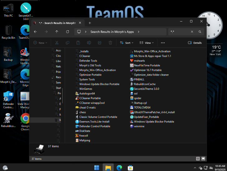Open Windows Start menu
This screenshot has width=227, height=171.
(96, 168)
